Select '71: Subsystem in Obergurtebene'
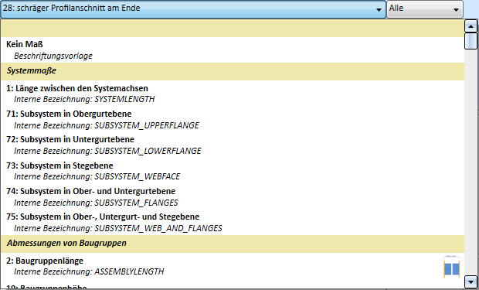Viewport: 479px width, 290px height. (x=233, y=119)
